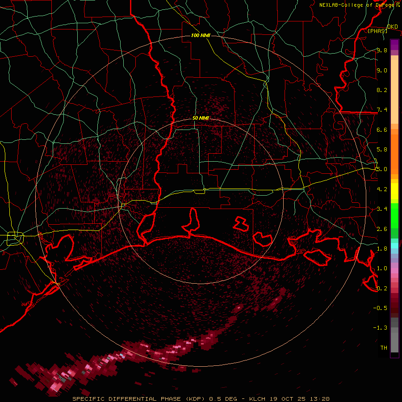Click the 100 NMI range ring label
Image resolution: width=402 pixels, height=402 pixels.
tap(201, 35)
